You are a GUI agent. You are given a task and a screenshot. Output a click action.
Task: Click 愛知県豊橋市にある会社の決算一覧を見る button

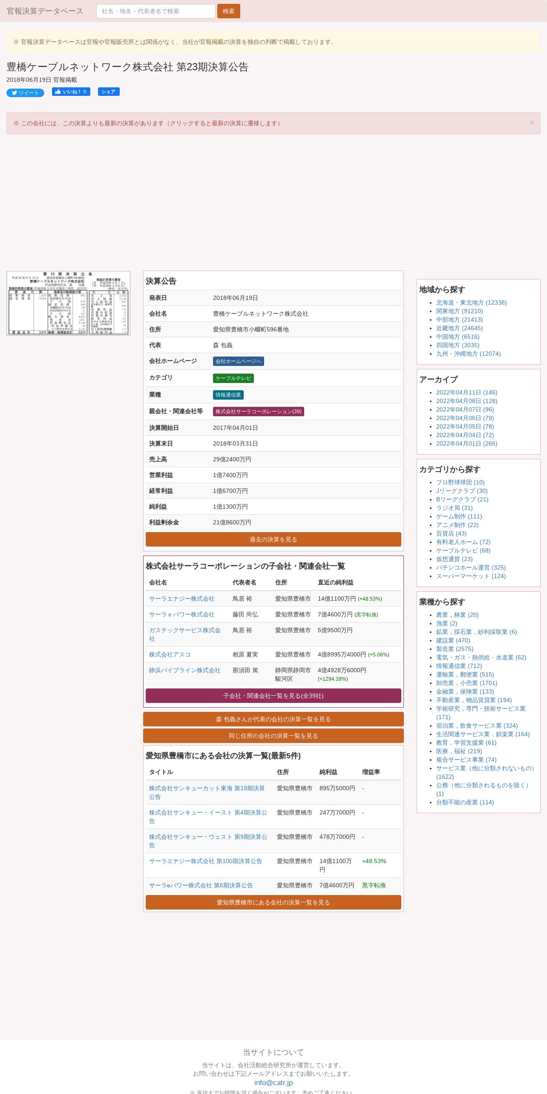tap(273, 902)
